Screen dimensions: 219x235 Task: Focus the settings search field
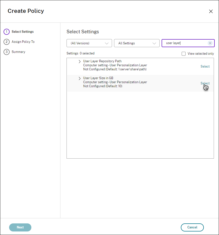pyautogui.click(x=186, y=43)
